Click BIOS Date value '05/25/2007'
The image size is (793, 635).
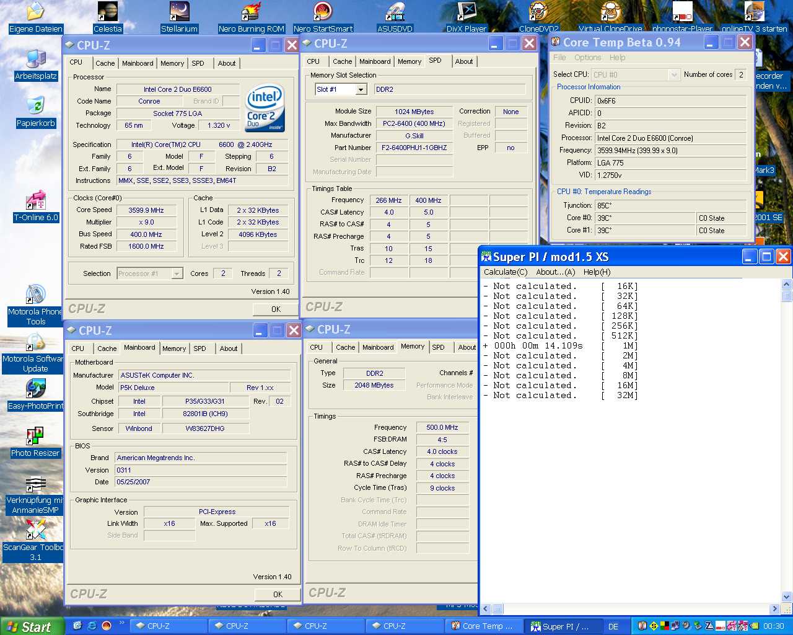tap(201, 482)
